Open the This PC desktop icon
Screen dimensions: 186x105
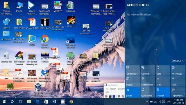[x=19, y=7]
